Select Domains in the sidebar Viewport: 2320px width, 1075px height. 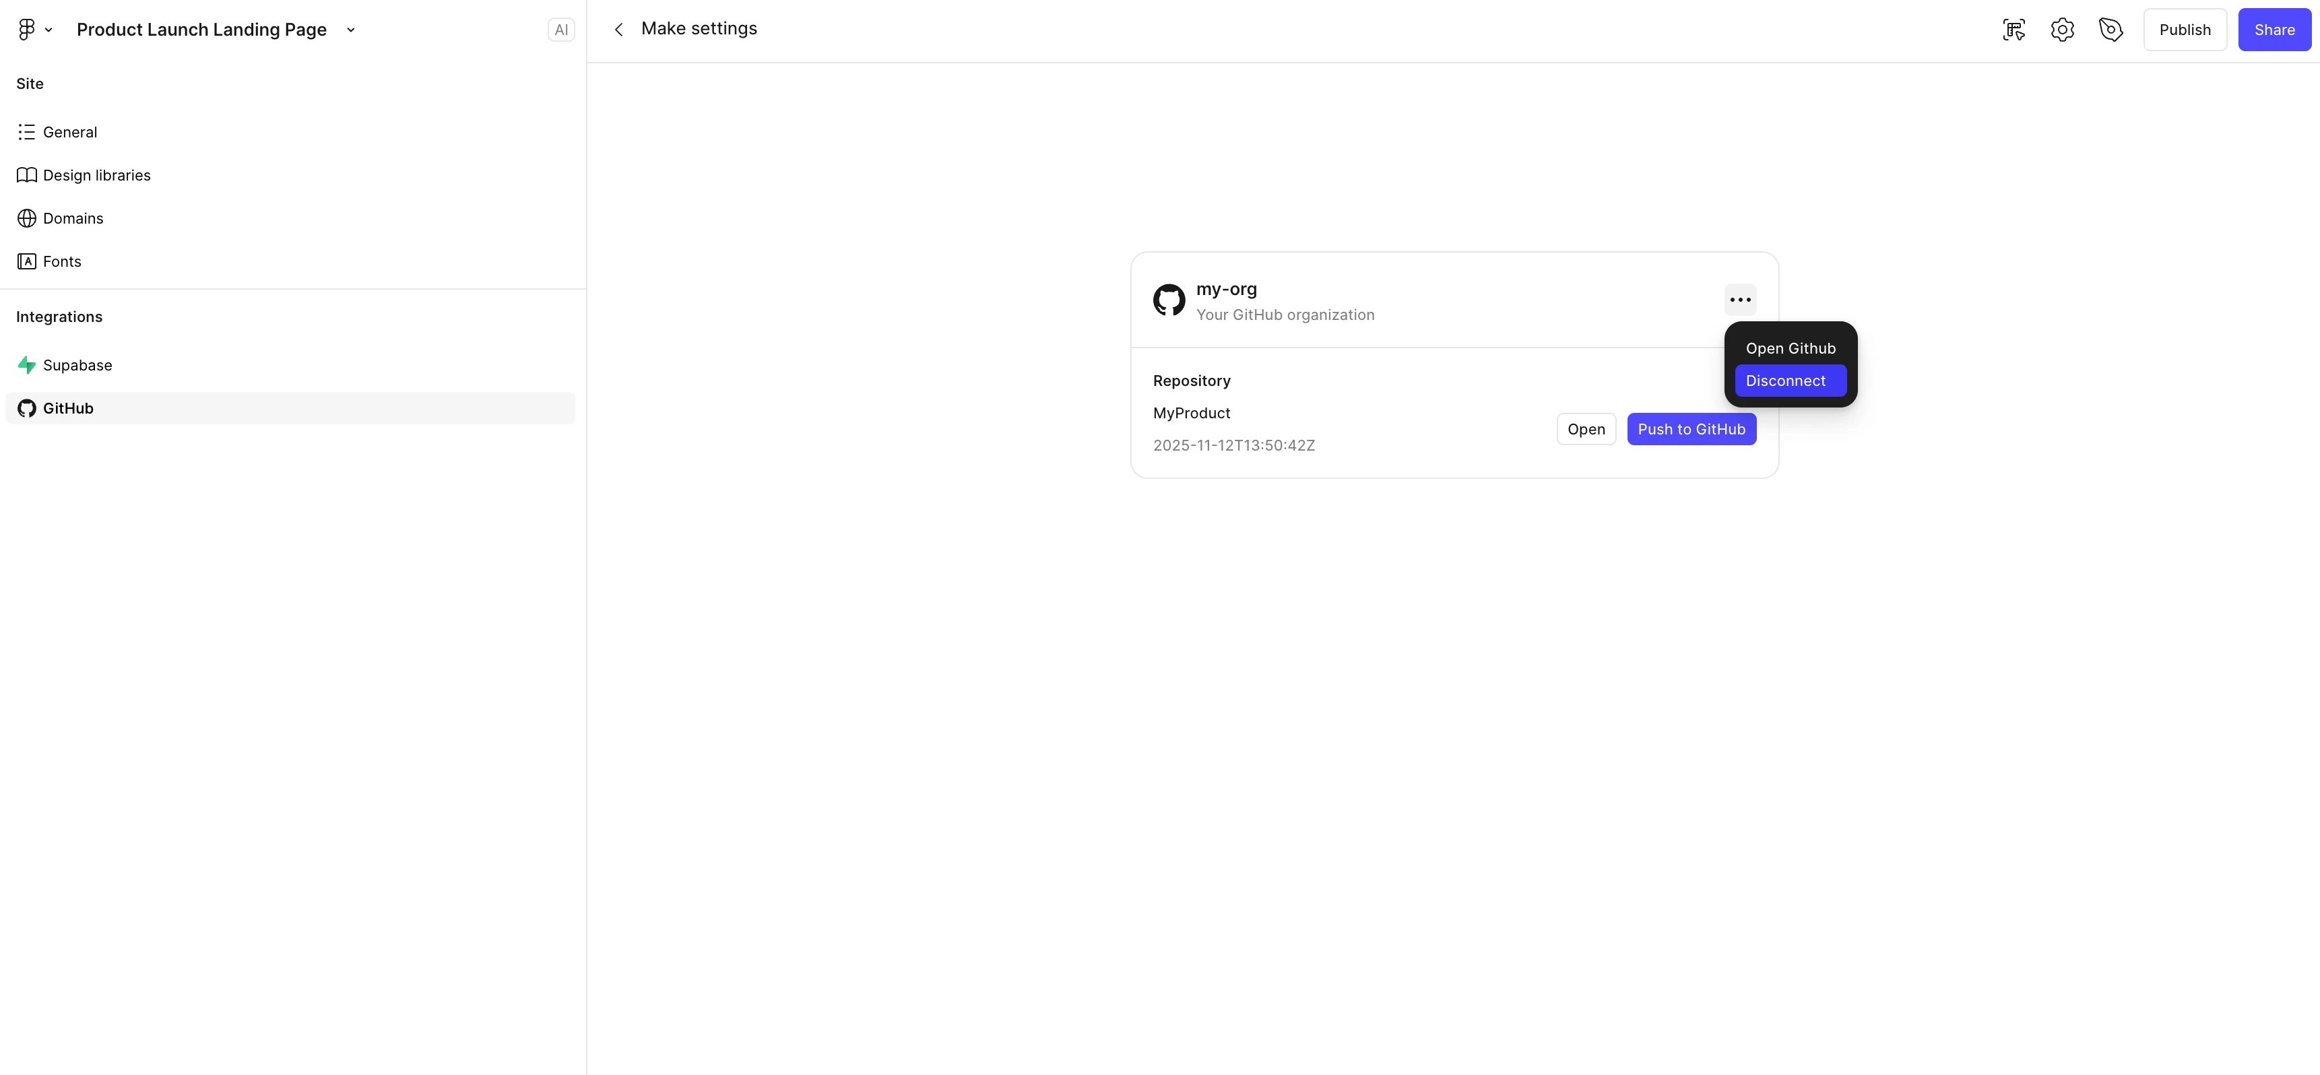click(x=73, y=219)
